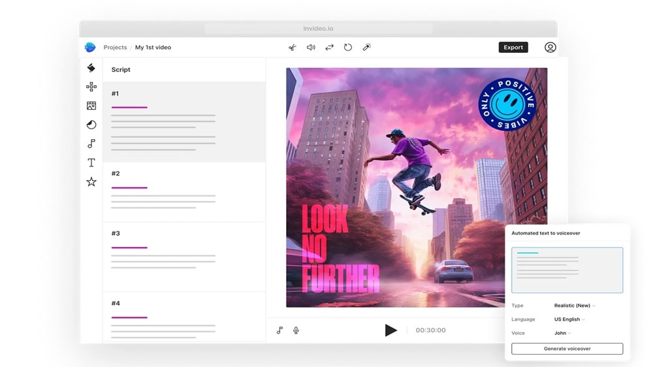
Task: Click the microphone record icon
Action: point(296,330)
